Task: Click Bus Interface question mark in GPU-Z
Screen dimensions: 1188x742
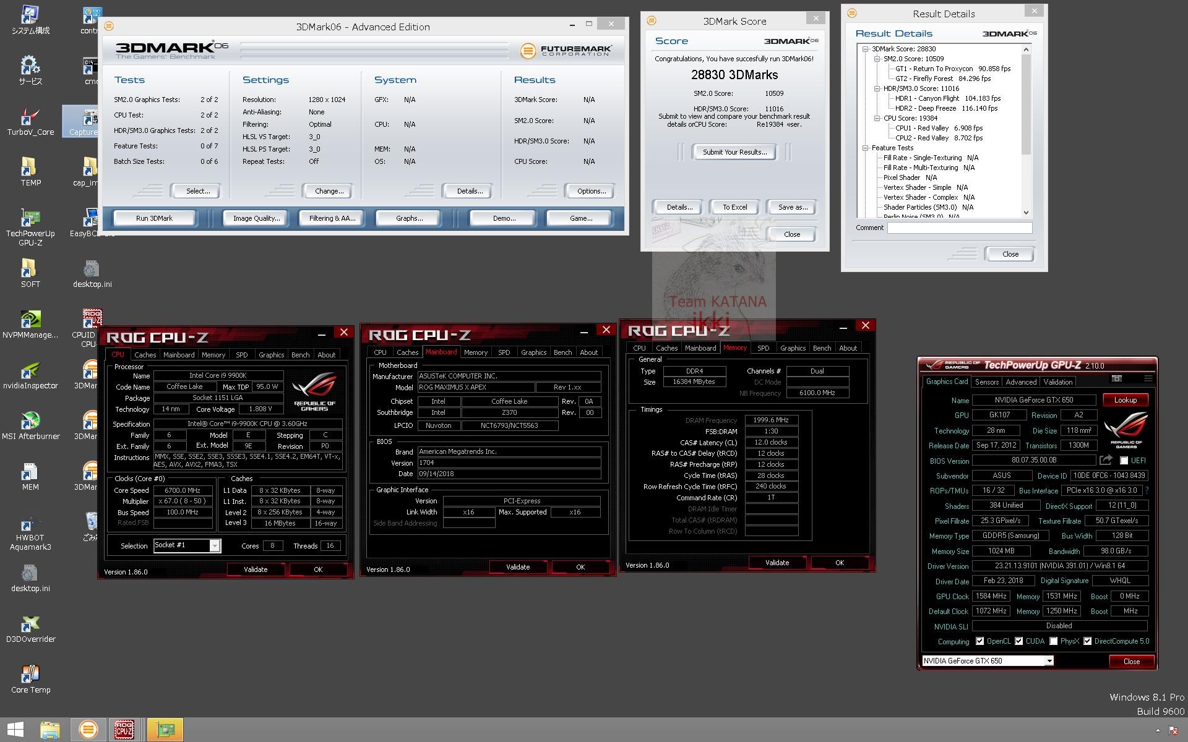Action: click(1147, 490)
